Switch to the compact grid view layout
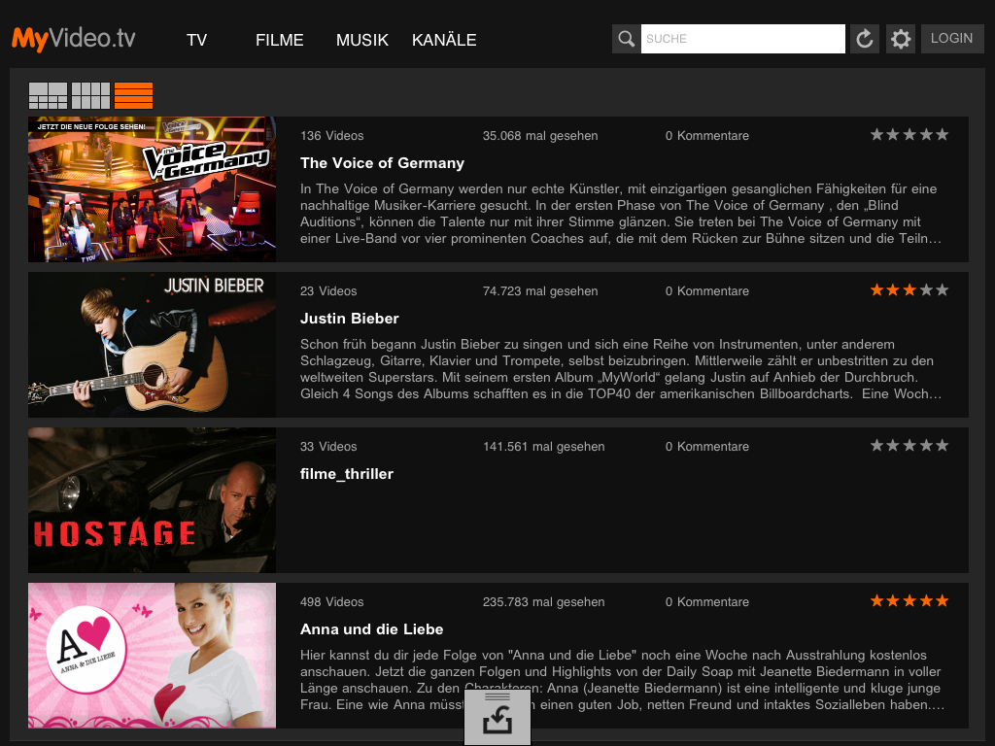The image size is (995, 746). [90, 95]
